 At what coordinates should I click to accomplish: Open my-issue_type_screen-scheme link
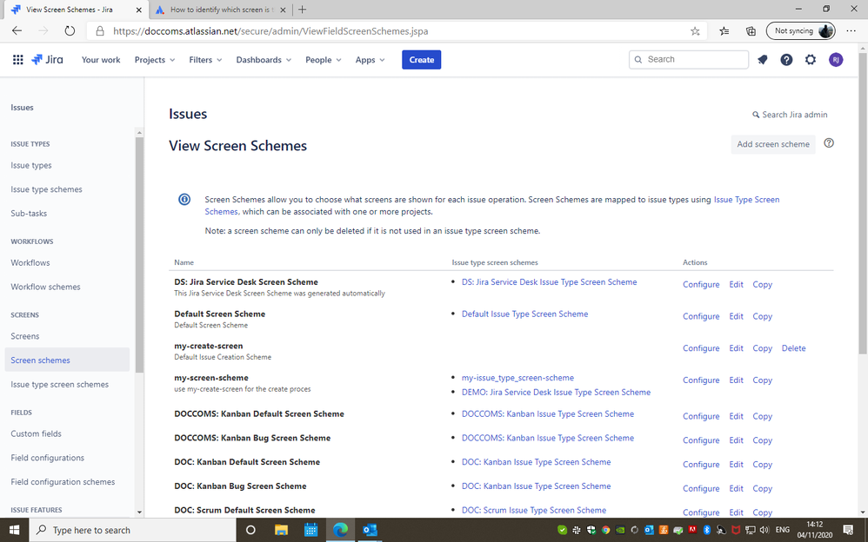pyautogui.click(x=517, y=378)
